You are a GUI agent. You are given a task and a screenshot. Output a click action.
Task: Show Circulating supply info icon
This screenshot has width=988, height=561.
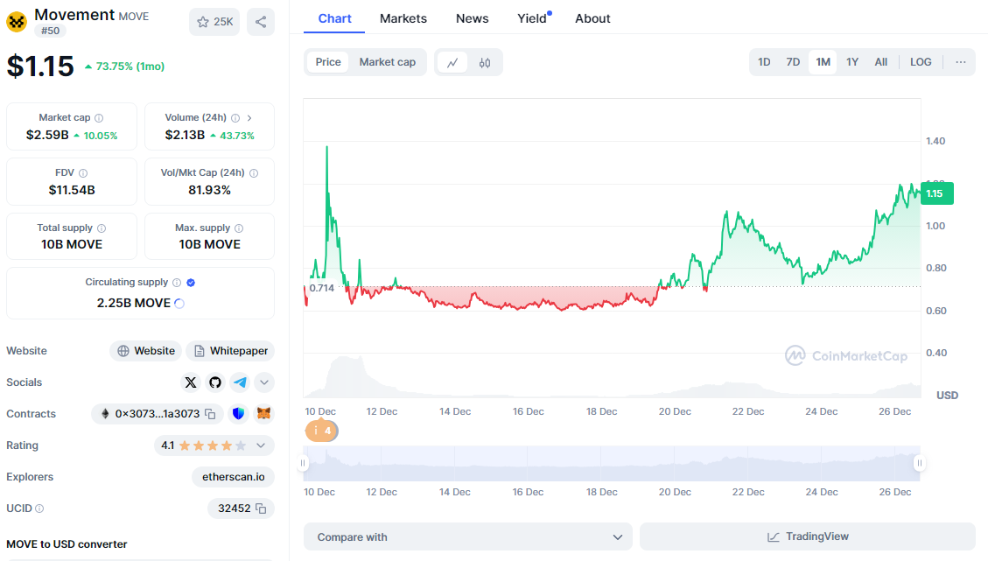point(177,283)
